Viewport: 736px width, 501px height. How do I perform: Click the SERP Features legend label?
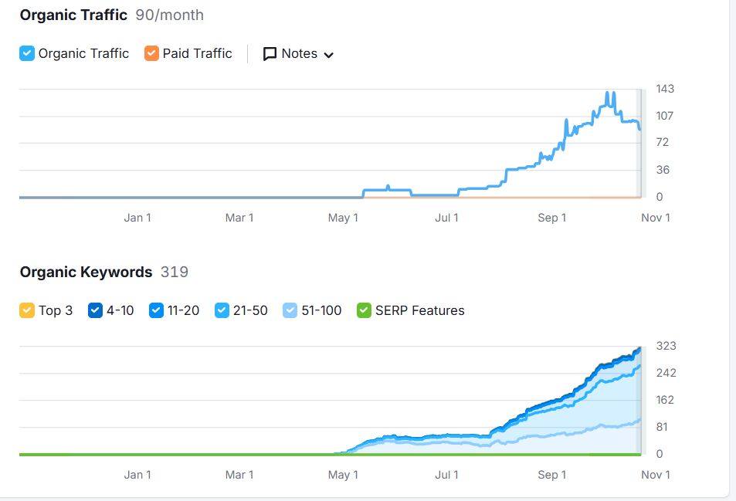coord(419,310)
